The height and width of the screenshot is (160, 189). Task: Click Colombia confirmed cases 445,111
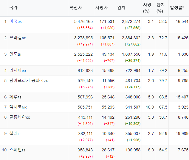pyautogui.click(x=85, y=117)
